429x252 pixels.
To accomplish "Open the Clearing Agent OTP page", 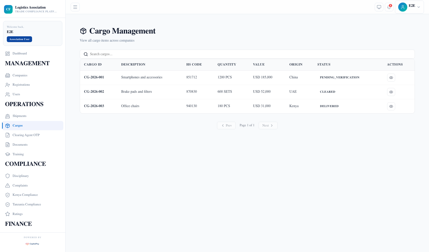I will pos(26,135).
